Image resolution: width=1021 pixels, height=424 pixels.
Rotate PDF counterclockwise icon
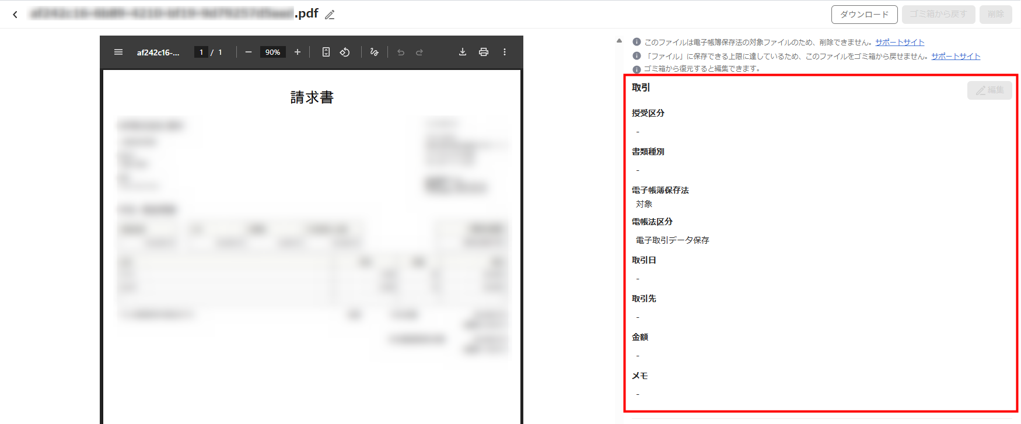pos(345,52)
